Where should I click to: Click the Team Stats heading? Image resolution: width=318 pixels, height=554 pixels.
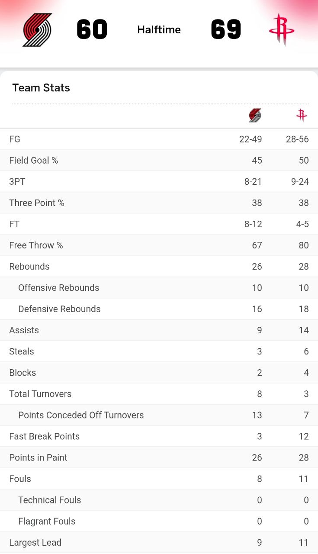click(x=41, y=88)
